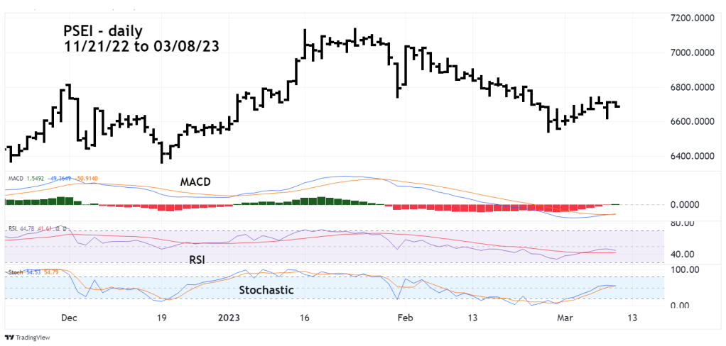Image resolution: width=726 pixels, height=346 pixels.
Task: Click the Dec date on time axis
Action: [x=70, y=318]
